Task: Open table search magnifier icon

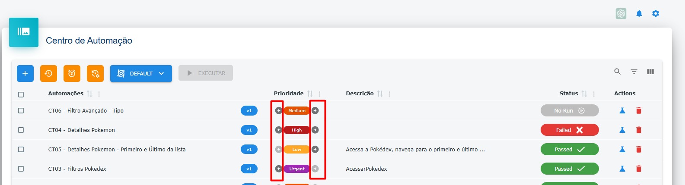Action: tap(618, 72)
